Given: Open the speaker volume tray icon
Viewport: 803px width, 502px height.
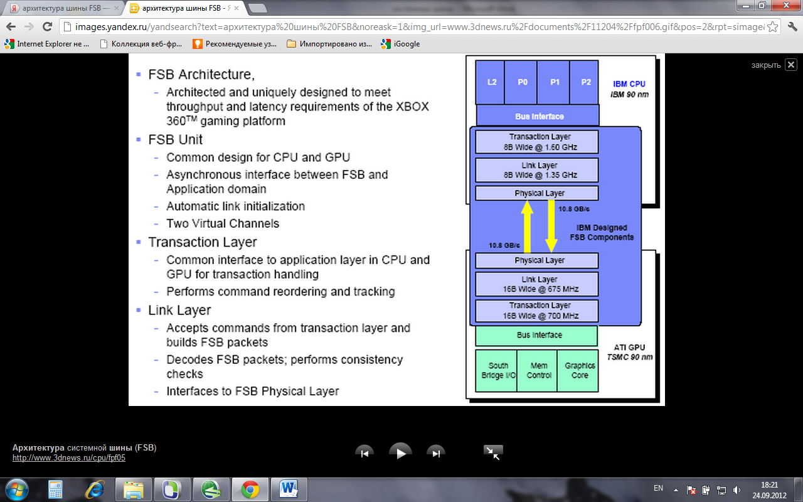Looking at the screenshot, I should pos(737,489).
